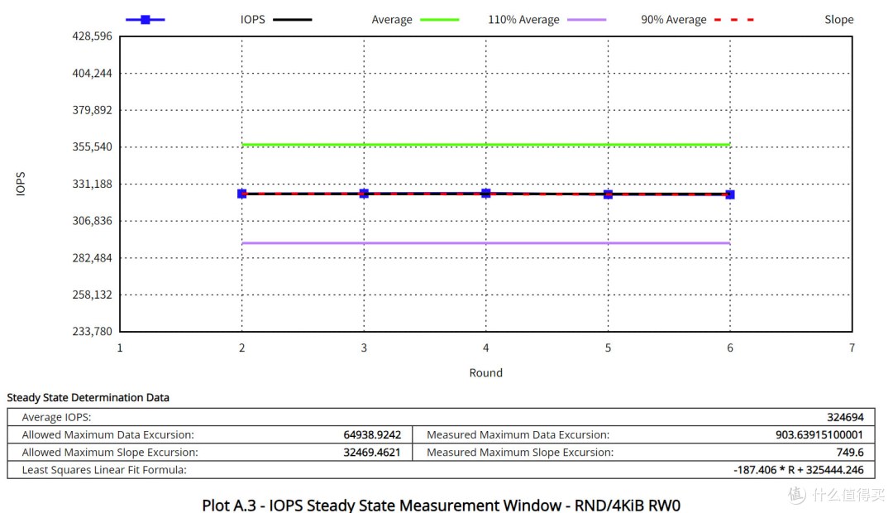
Task: Click the IOPS data point at round 5
Action: click(x=609, y=194)
